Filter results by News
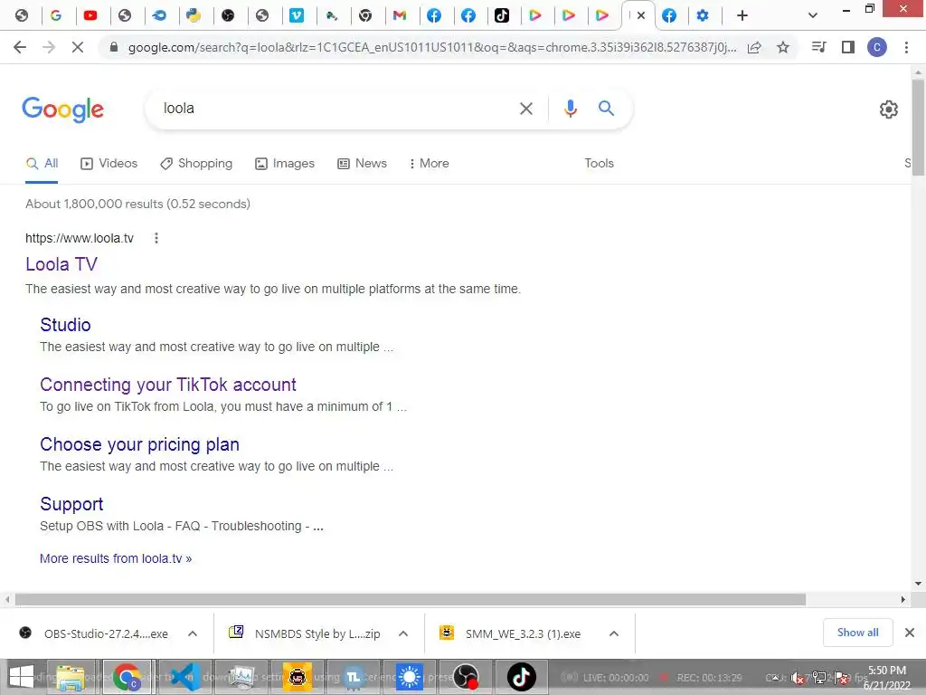The image size is (926, 695). [362, 163]
